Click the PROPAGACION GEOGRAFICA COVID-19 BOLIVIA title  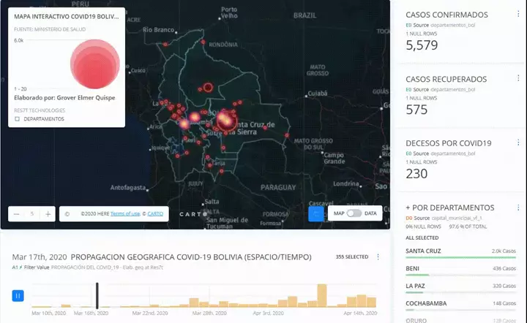pyautogui.click(x=191, y=257)
